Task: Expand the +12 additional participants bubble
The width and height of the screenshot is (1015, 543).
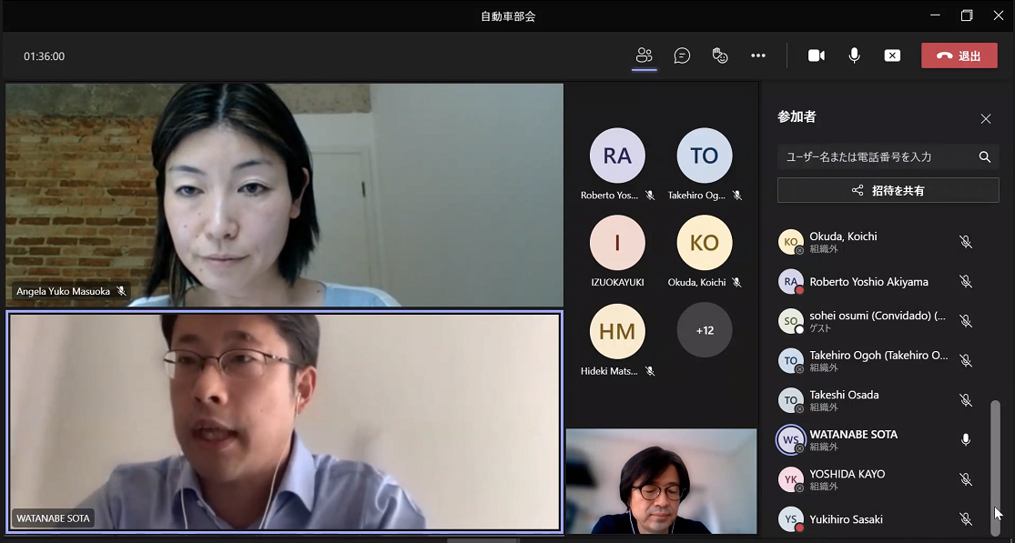Action: coord(705,330)
